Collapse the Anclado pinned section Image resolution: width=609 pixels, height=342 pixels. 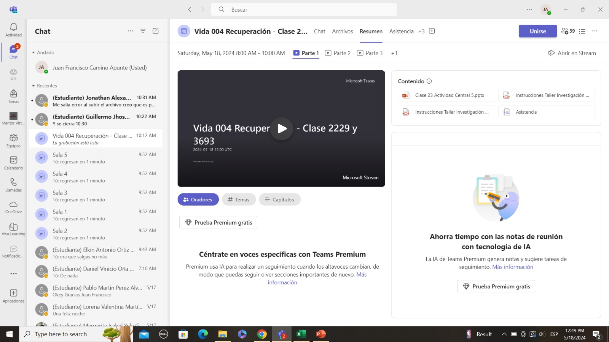[33, 52]
